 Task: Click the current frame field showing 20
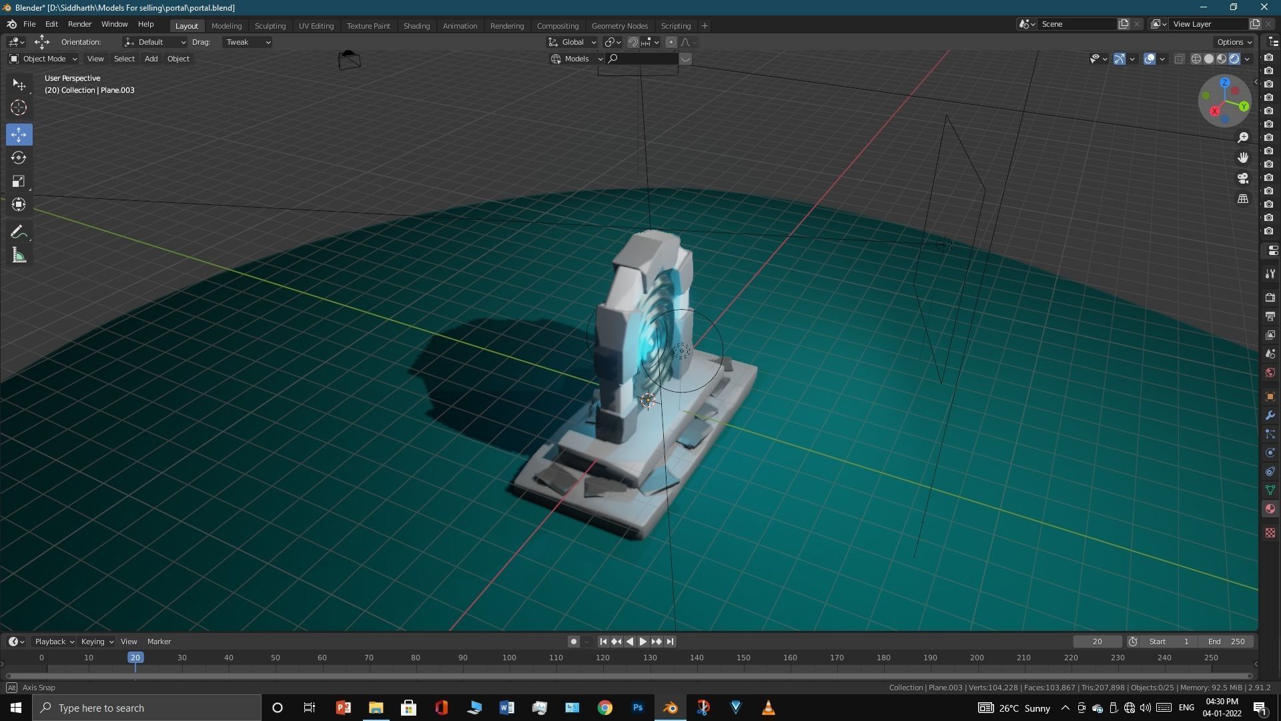click(x=1097, y=642)
